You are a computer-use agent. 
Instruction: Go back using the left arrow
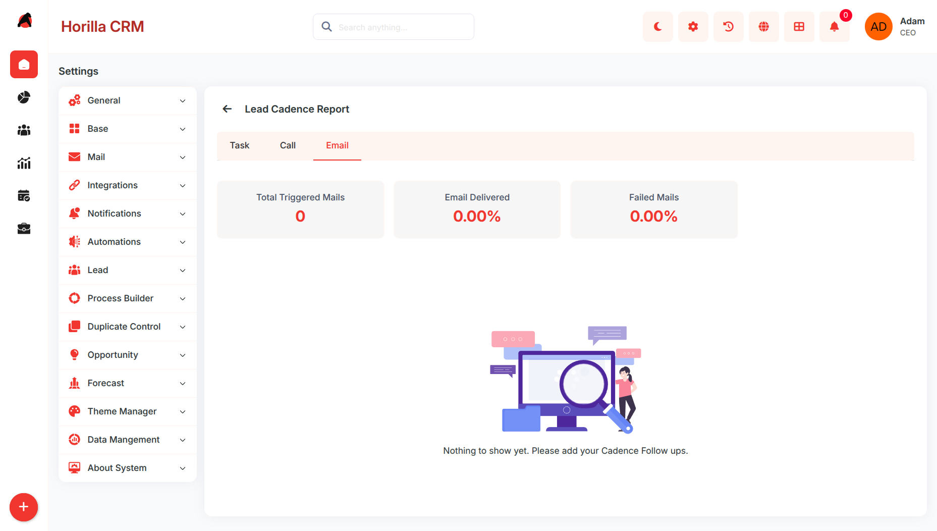click(x=227, y=109)
